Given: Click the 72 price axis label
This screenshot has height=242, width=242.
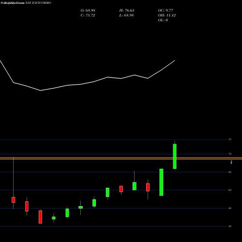Looking at the screenshot, I should coord(230,154).
